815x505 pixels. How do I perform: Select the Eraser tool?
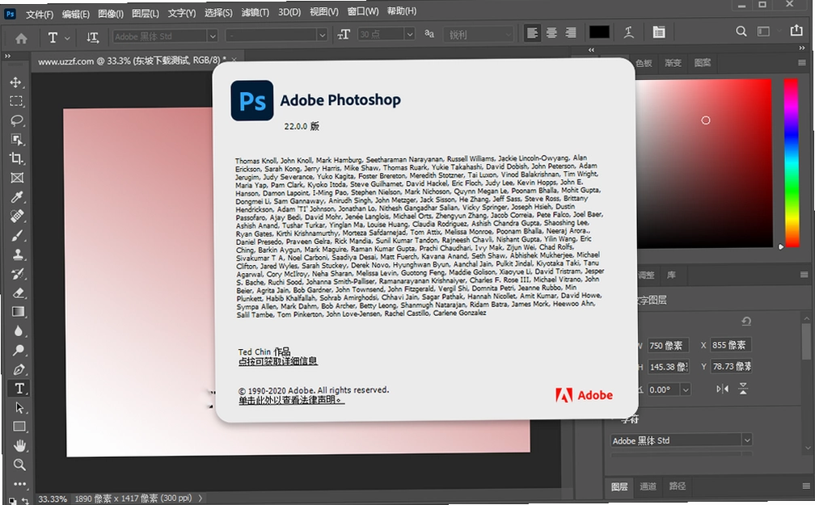pyautogui.click(x=18, y=292)
